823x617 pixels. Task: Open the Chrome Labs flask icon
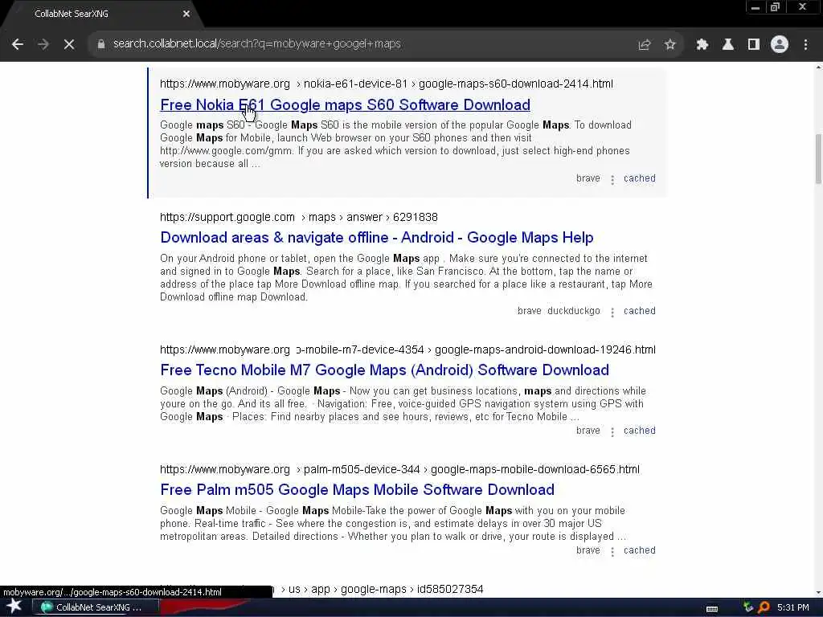[728, 45]
